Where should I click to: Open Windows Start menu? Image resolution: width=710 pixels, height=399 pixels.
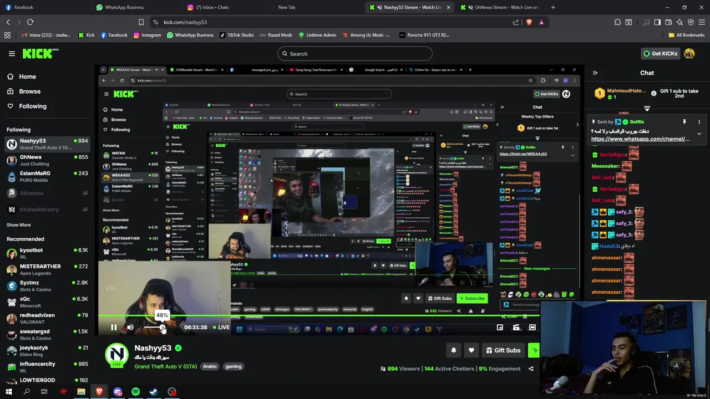[x=8, y=392]
